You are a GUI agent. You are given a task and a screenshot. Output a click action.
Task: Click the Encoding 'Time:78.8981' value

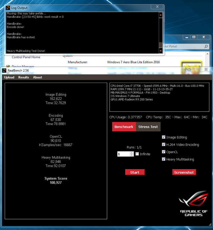point(56,124)
